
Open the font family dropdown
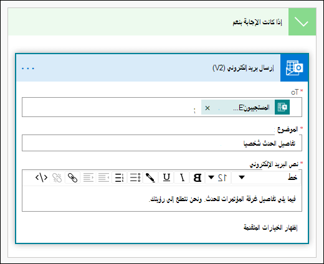[x=266, y=177]
